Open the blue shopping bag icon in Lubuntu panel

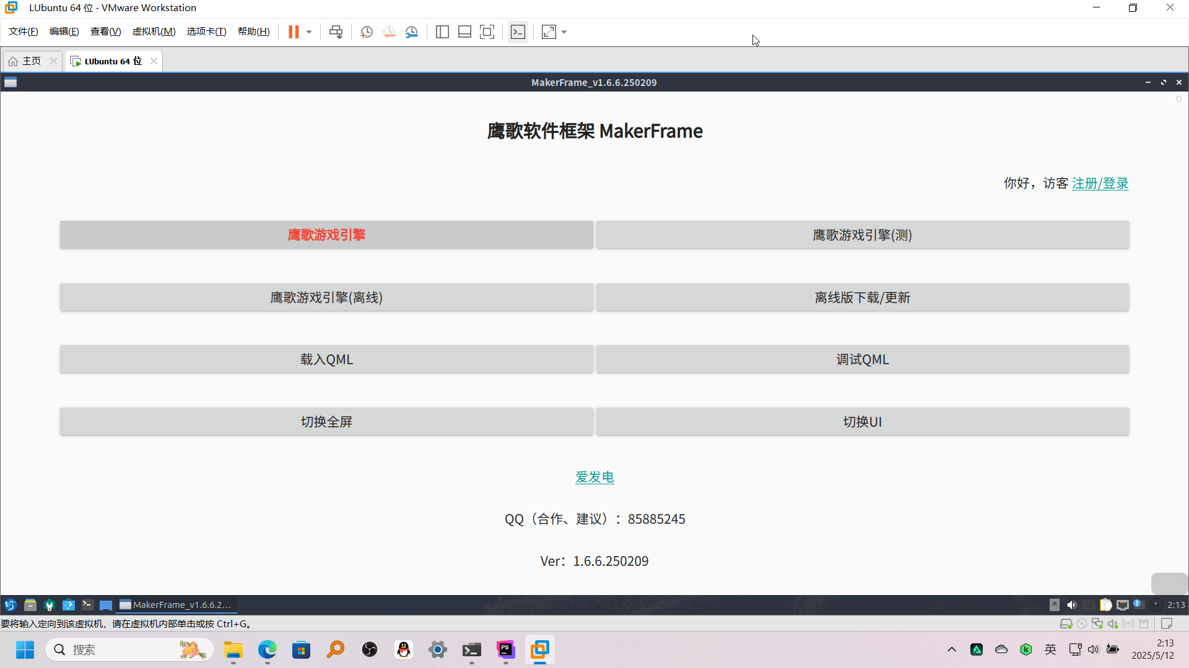coord(69,605)
